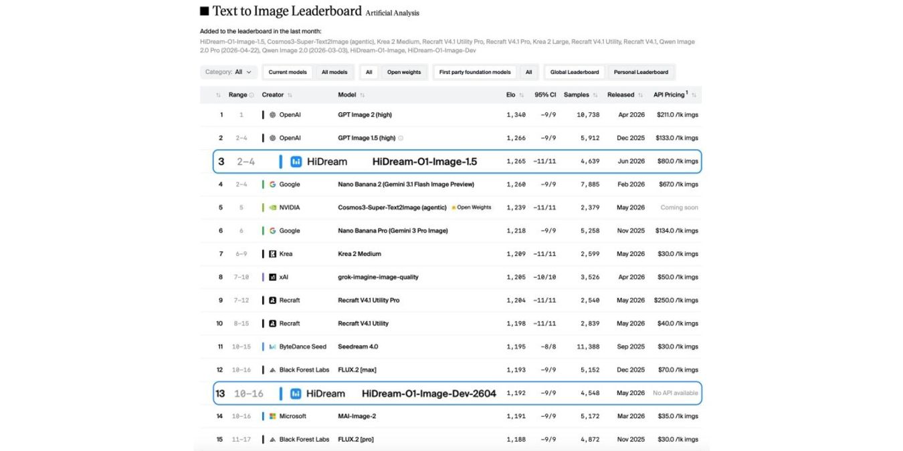
Task: Switch to Personal Leaderboard tab
Action: click(x=641, y=72)
